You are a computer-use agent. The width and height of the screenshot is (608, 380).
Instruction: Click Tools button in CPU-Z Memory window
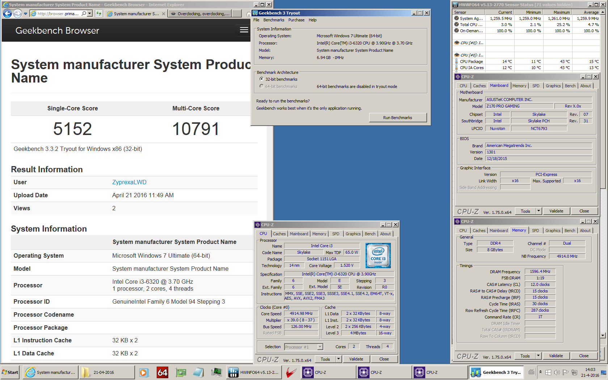coord(525,356)
